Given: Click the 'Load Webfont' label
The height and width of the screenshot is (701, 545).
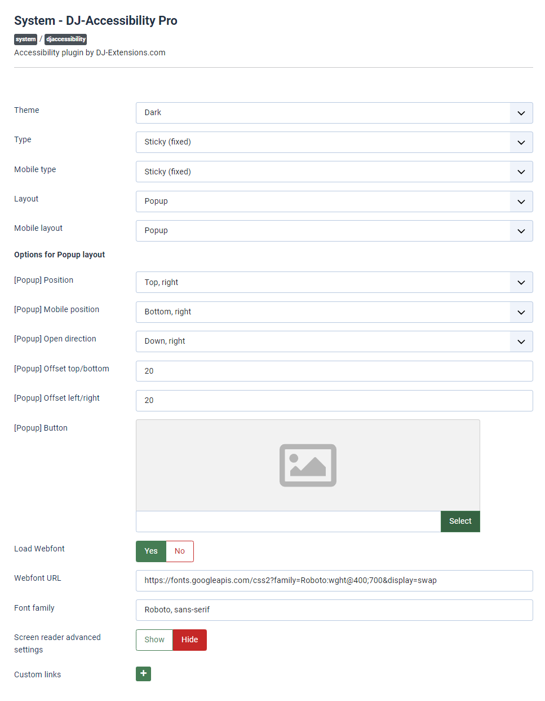Looking at the screenshot, I should click(39, 549).
